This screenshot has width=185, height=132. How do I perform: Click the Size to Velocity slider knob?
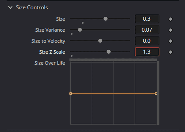[x=100, y=41]
